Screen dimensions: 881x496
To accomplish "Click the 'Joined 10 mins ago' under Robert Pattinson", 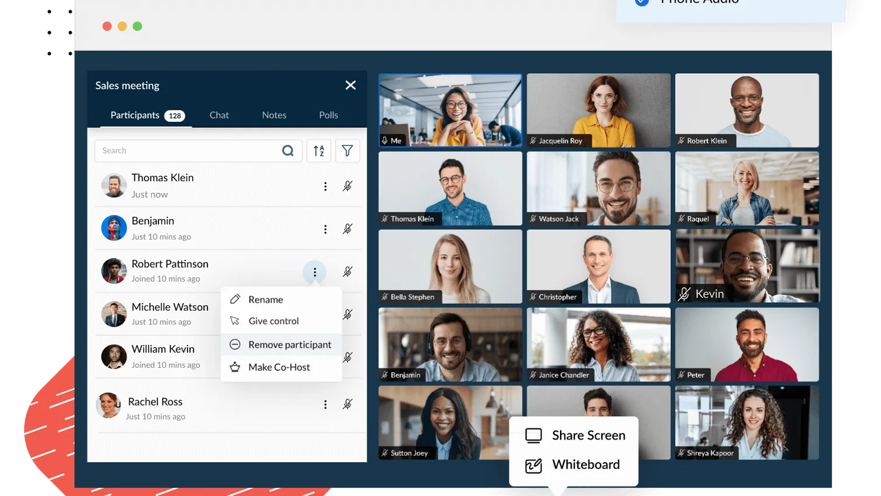I will [166, 279].
